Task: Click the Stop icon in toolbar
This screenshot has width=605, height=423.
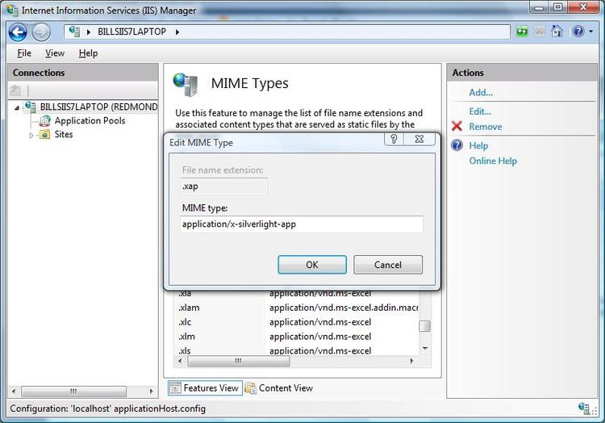Action: [540, 31]
